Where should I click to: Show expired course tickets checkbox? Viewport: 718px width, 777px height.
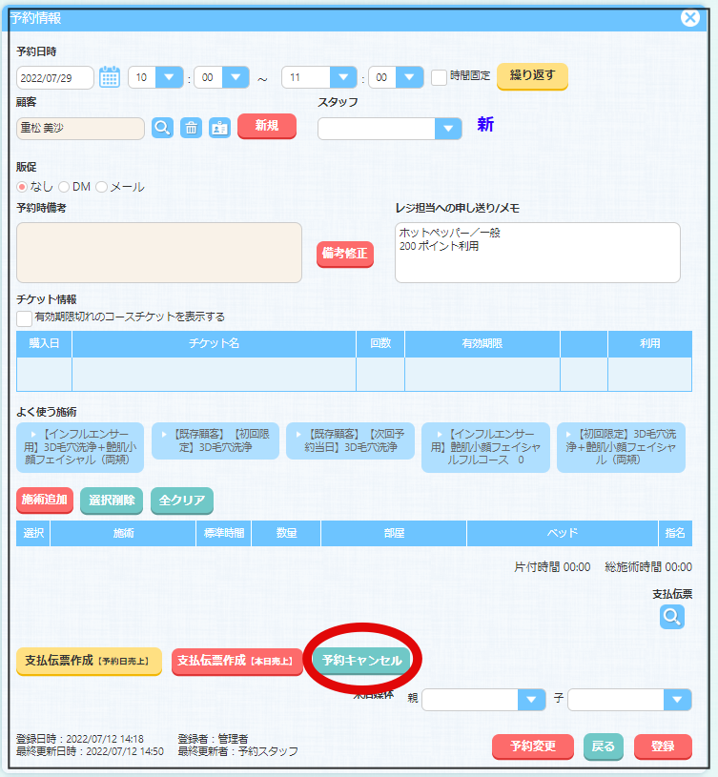pyautogui.click(x=24, y=317)
